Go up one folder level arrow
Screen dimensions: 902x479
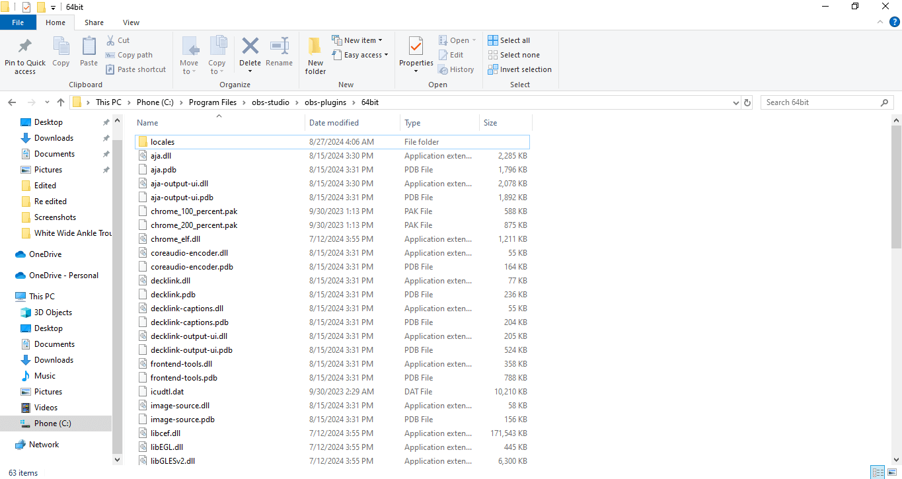[x=61, y=102]
